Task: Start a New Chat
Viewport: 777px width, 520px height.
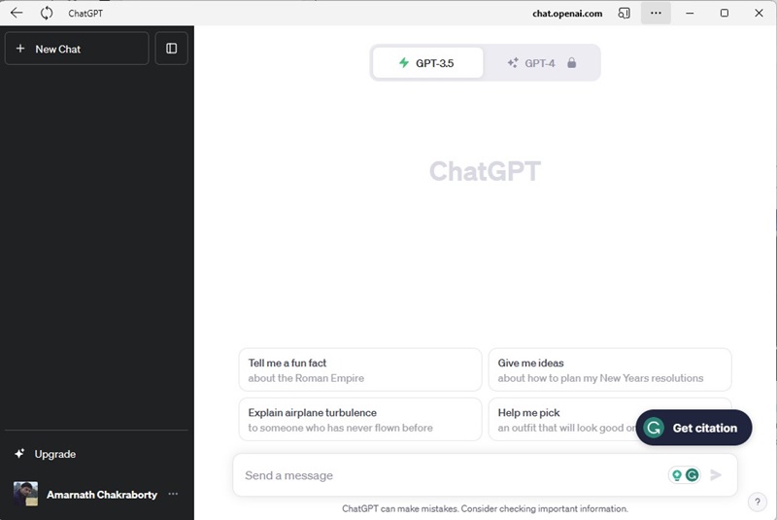Action: point(77,49)
